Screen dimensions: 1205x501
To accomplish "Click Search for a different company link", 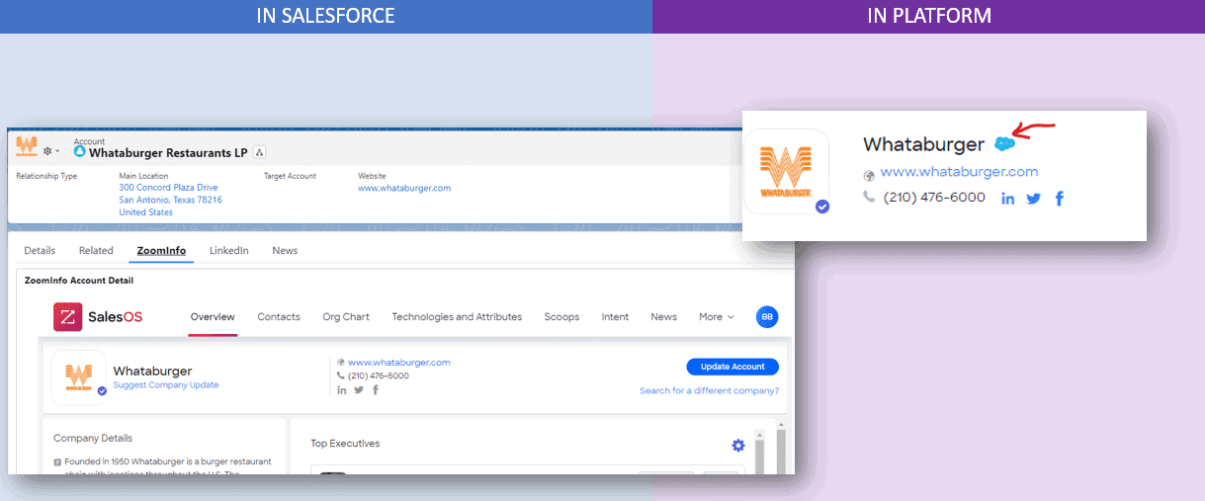I will point(709,391).
